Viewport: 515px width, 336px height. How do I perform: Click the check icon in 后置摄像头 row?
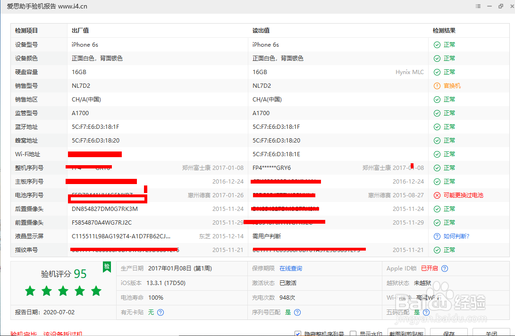pyautogui.click(x=437, y=209)
